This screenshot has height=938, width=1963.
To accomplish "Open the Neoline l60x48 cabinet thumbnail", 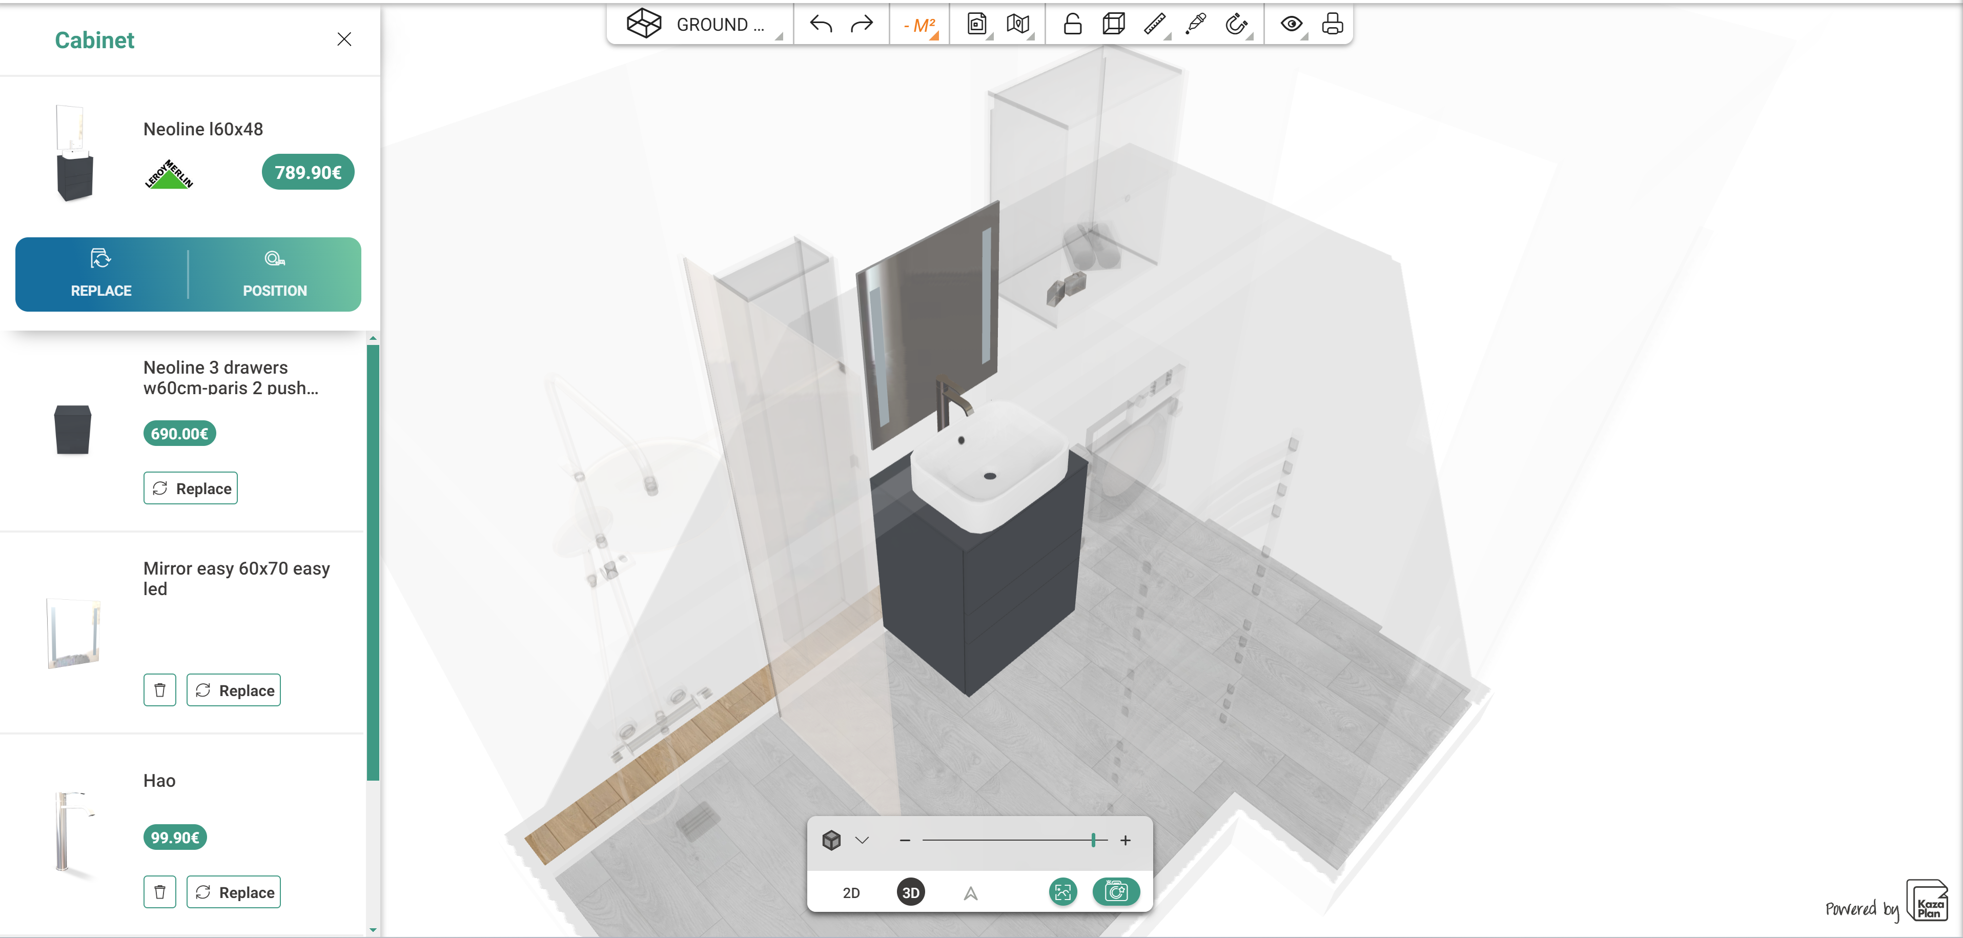I will click(75, 153).
